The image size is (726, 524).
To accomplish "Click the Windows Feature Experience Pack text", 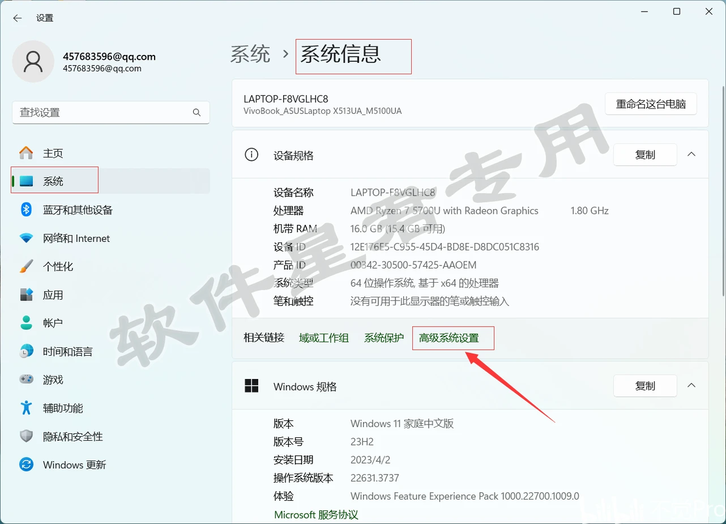I will click(465, 496).
